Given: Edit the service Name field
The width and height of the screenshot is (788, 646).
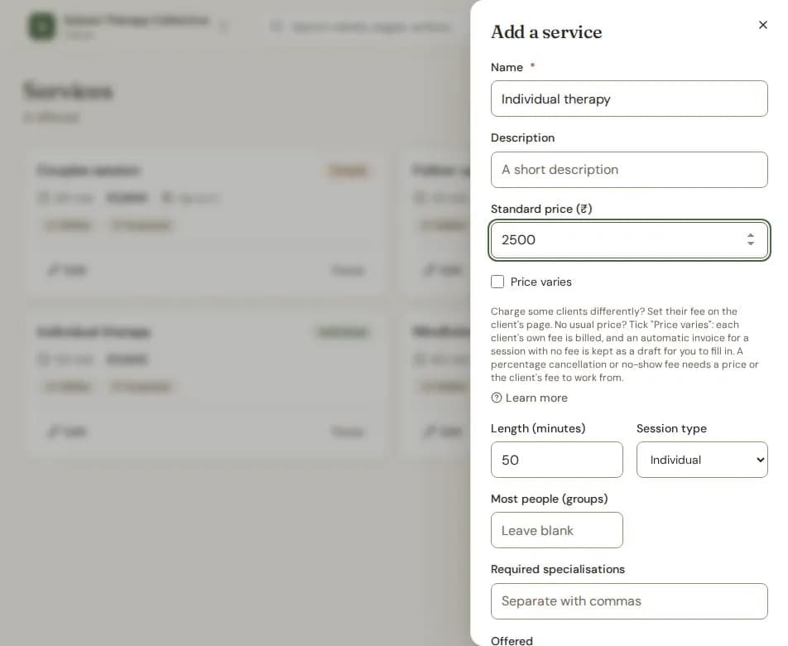Looking at the screenshot, I should click(629, 99).
